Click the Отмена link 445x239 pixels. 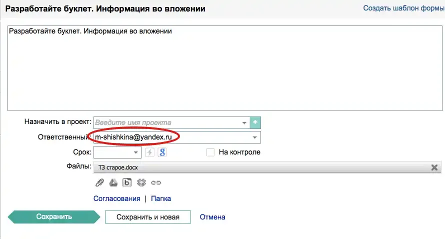(212, 217)
